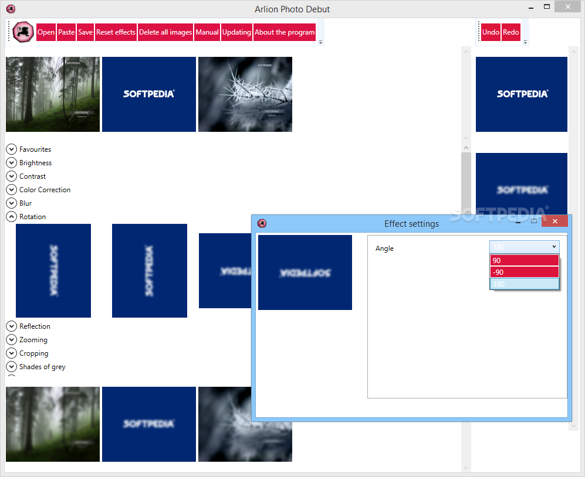Choose -90 in the Angle list

tap(524, 272)
